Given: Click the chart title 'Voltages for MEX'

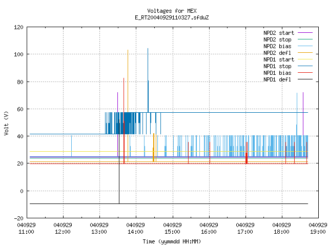Looking at the screenshot, I should point(172,11).
